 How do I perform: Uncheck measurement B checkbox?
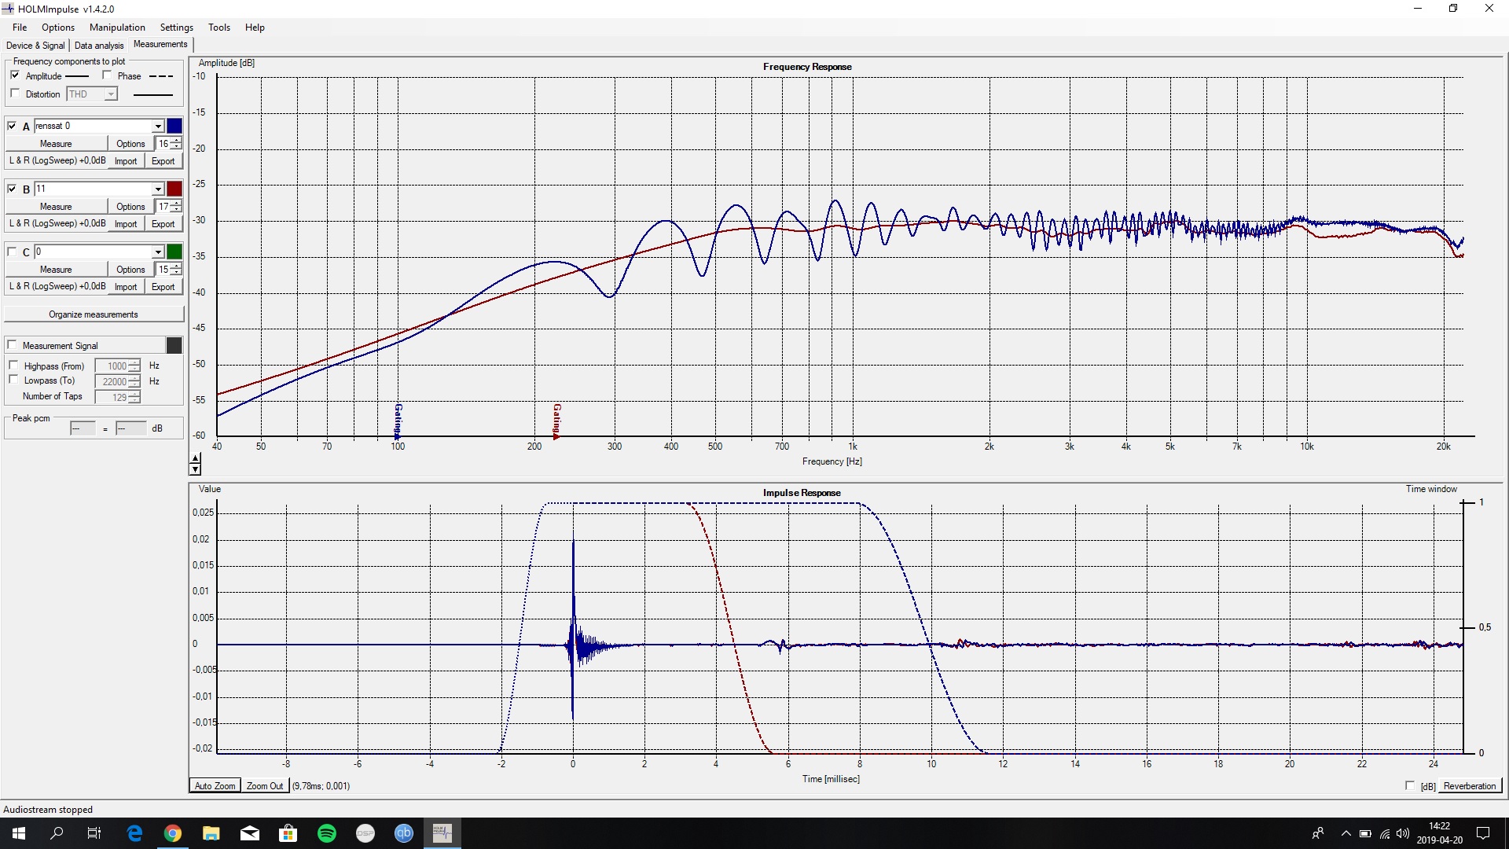[12, 189]
